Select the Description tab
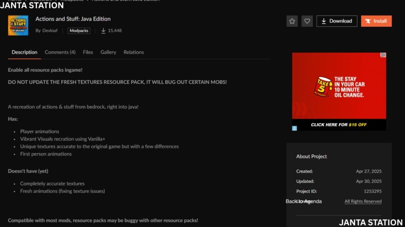 [x=24, y=52]
